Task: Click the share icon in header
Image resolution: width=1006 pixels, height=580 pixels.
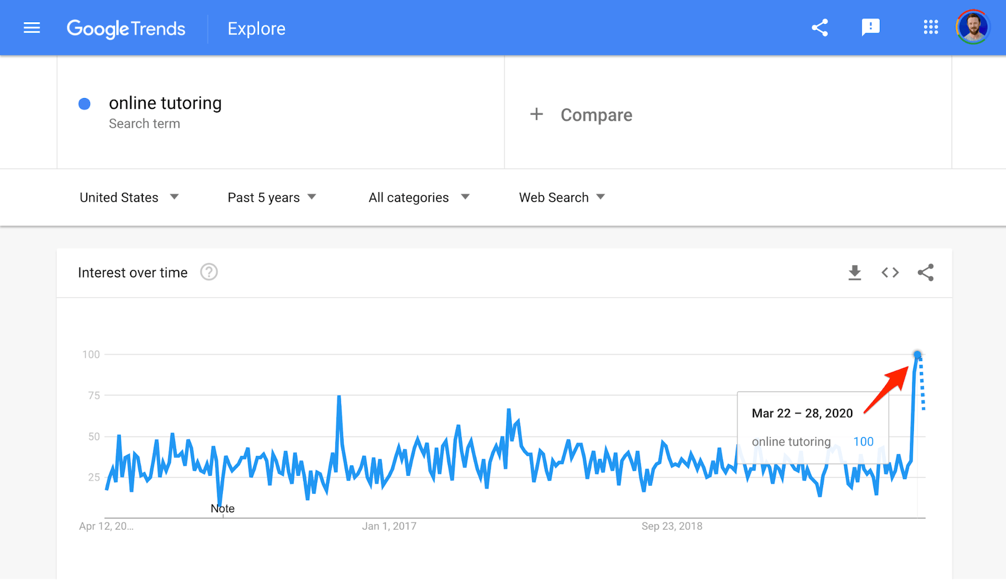Action: (x=820, y=28)
